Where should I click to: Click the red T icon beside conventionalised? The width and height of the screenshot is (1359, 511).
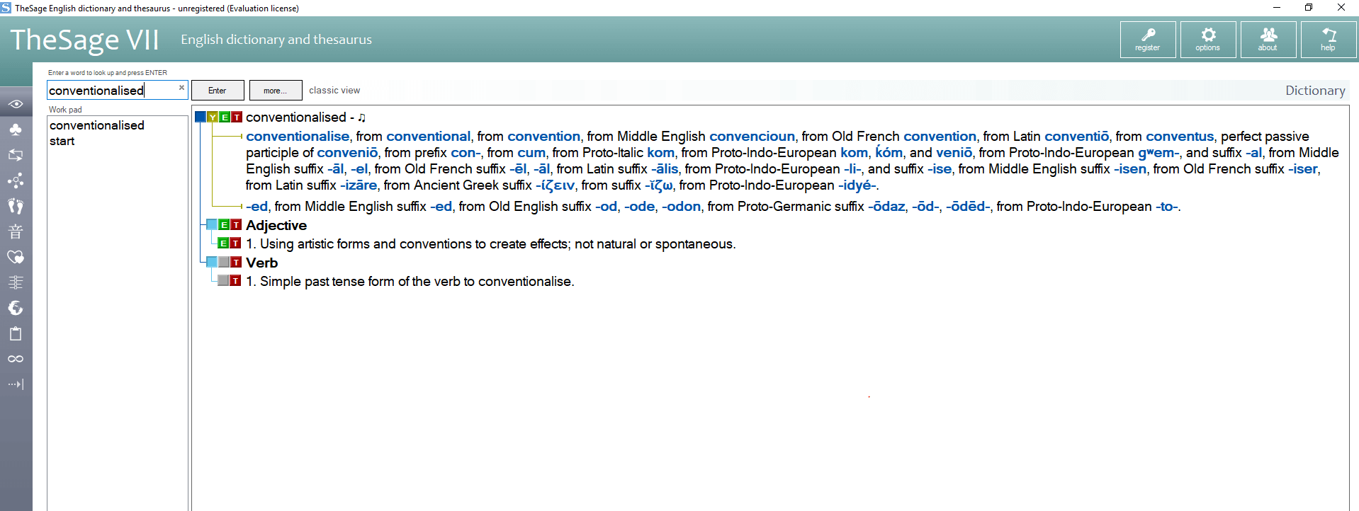point(237,117)
